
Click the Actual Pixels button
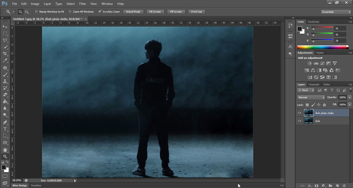[x=133, y=12]
